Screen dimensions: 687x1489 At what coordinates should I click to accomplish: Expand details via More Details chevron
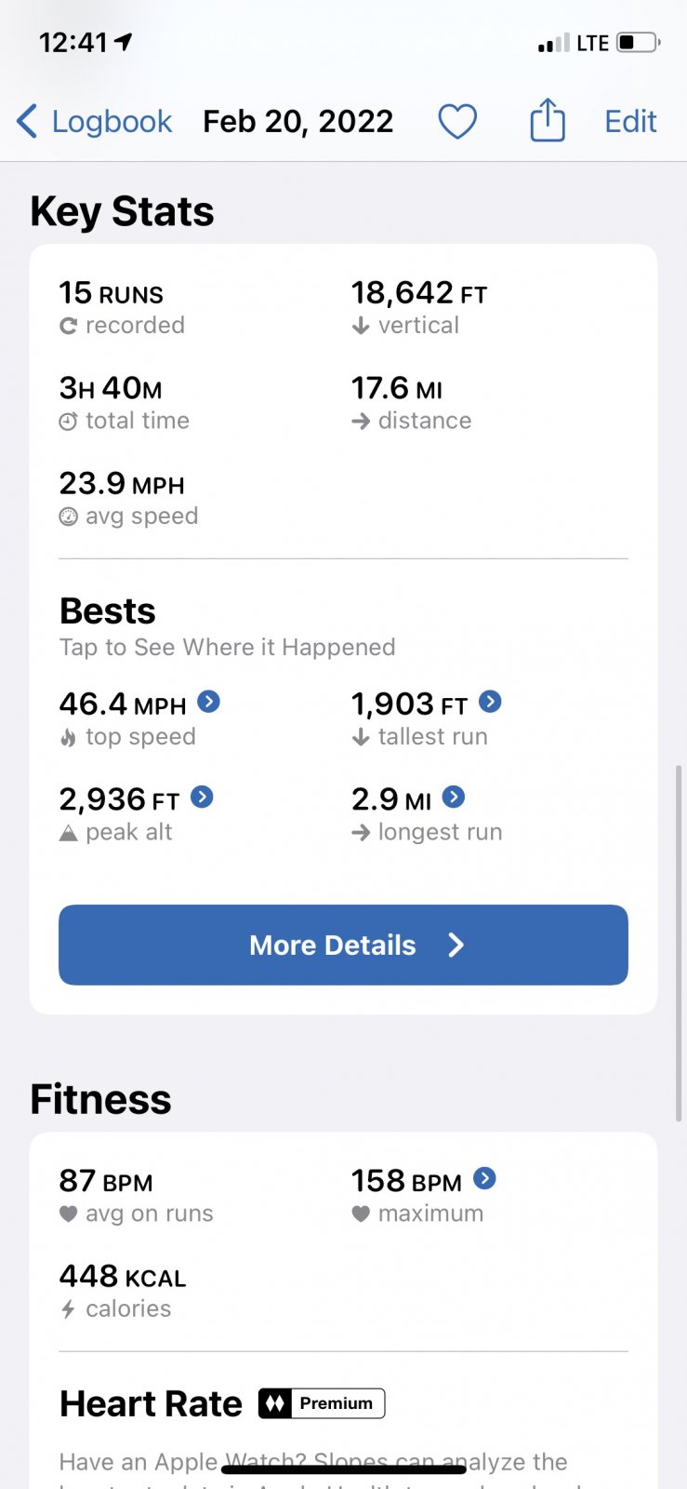pos(456,946)
